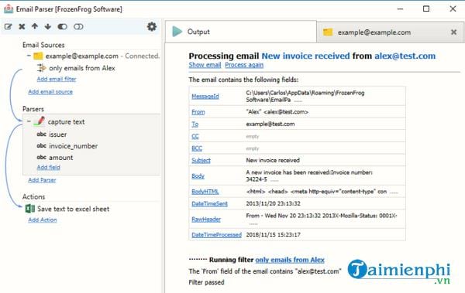465x293 pixels.
Task: Open settings gear in left panel
Action: click(x=152, y=26)
